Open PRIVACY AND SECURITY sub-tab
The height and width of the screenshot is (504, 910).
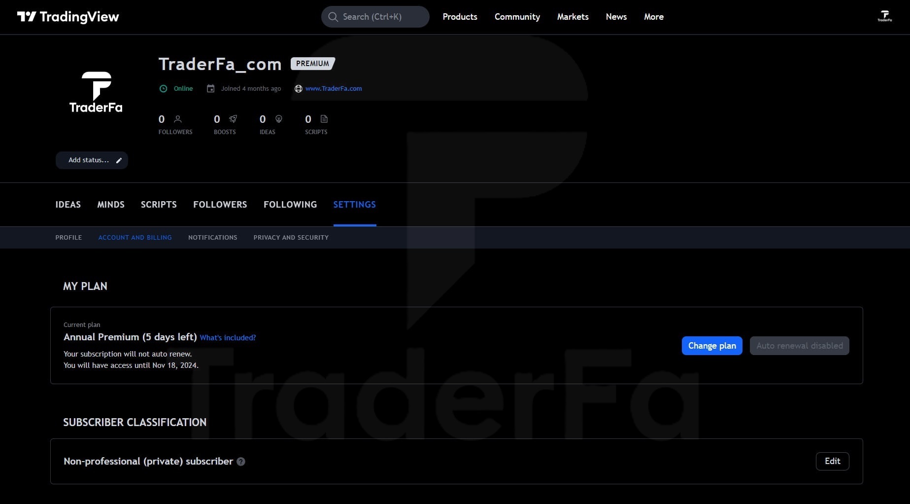(x=291, y=238)
